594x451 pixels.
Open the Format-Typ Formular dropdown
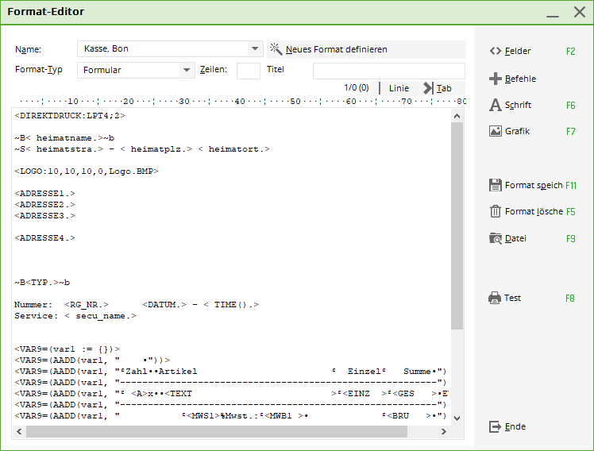187,70
